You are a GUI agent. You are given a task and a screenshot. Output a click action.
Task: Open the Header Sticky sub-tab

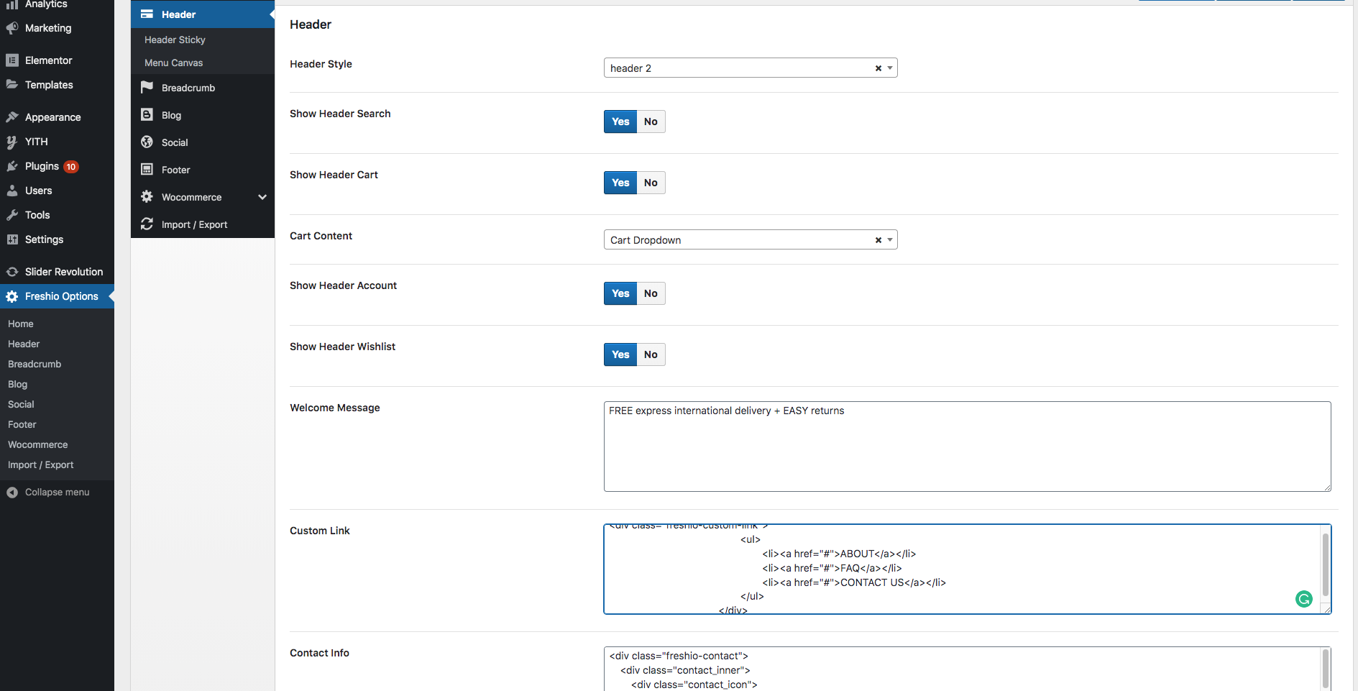coord(175,40)
